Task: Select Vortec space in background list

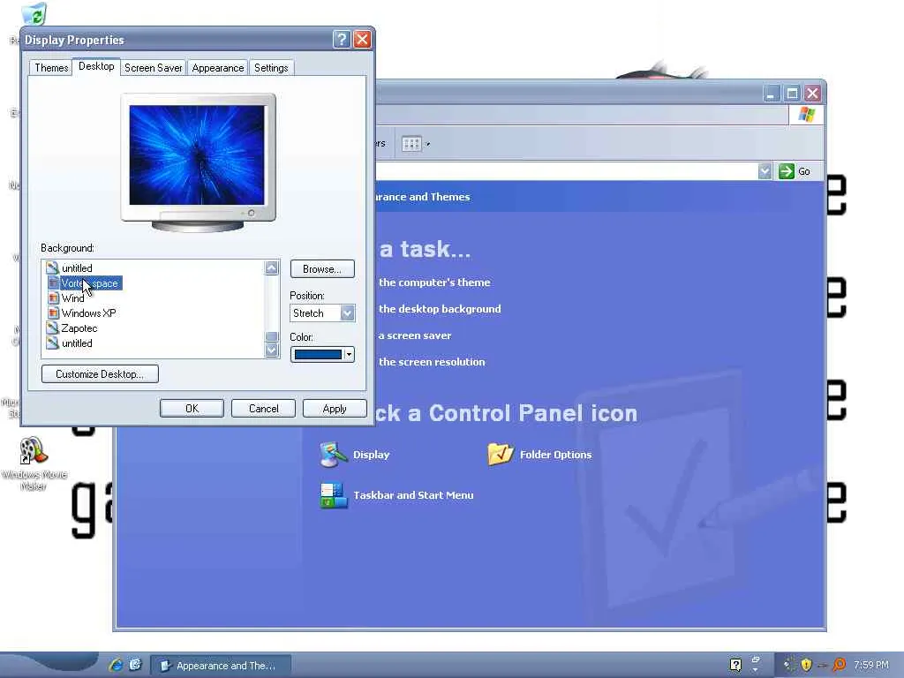Action: coord(91,283)
